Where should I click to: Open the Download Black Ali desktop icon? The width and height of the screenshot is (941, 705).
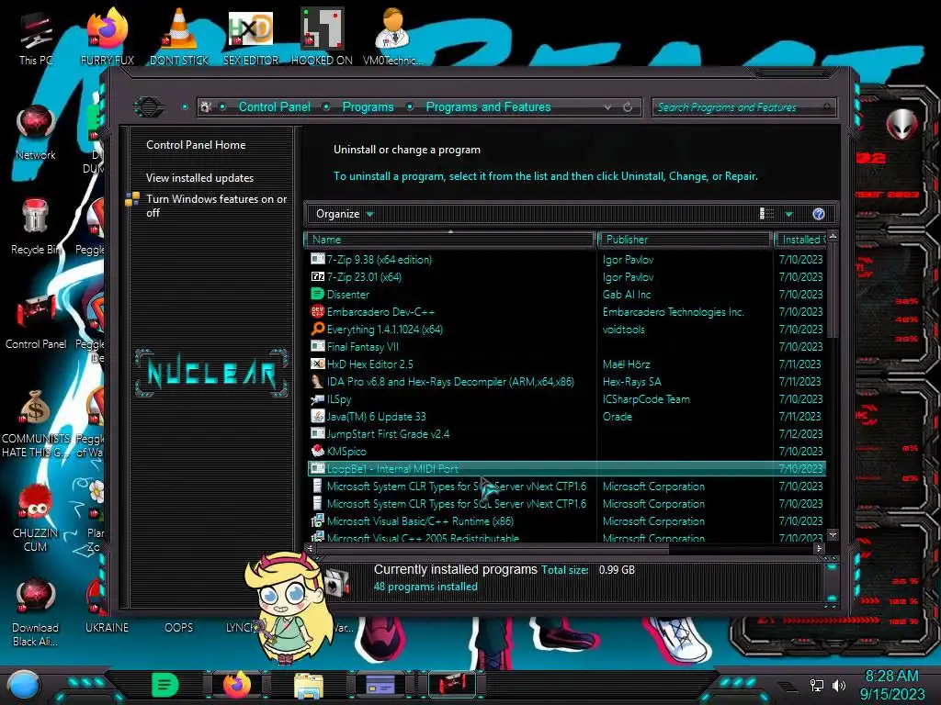coord(36,612)
